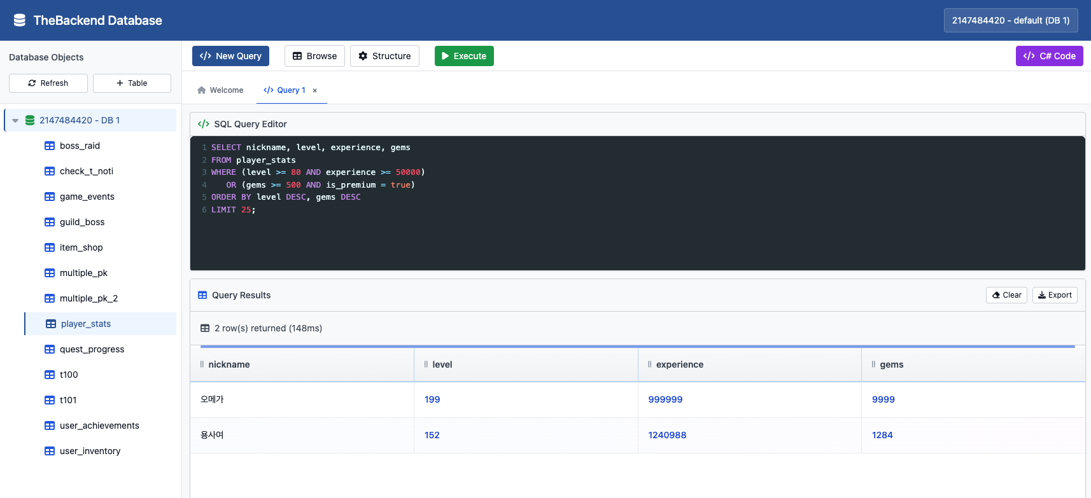Switch to the Welcome tab

(x=220, y=90)
